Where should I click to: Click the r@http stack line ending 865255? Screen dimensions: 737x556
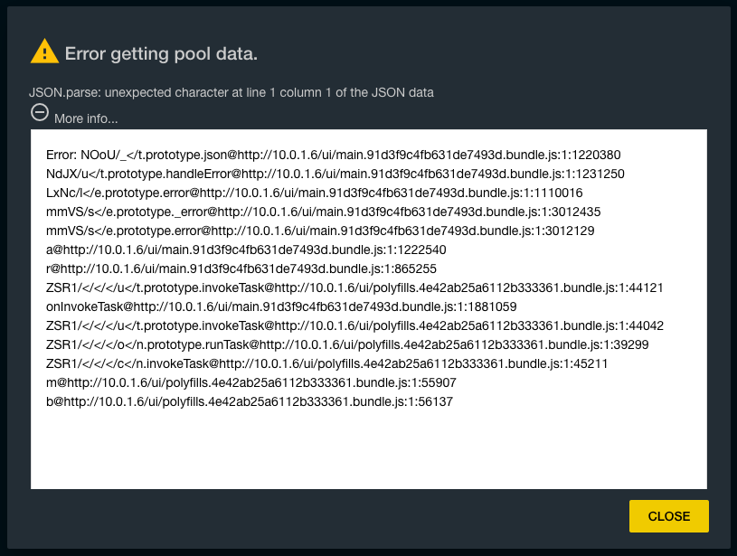pyautogui.click(x=241, y=269)
